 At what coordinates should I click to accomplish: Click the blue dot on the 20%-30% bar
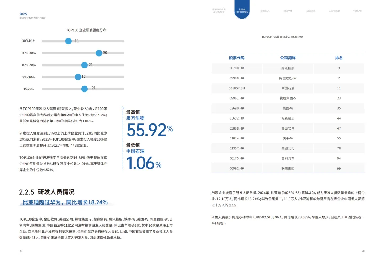point(99,53)
